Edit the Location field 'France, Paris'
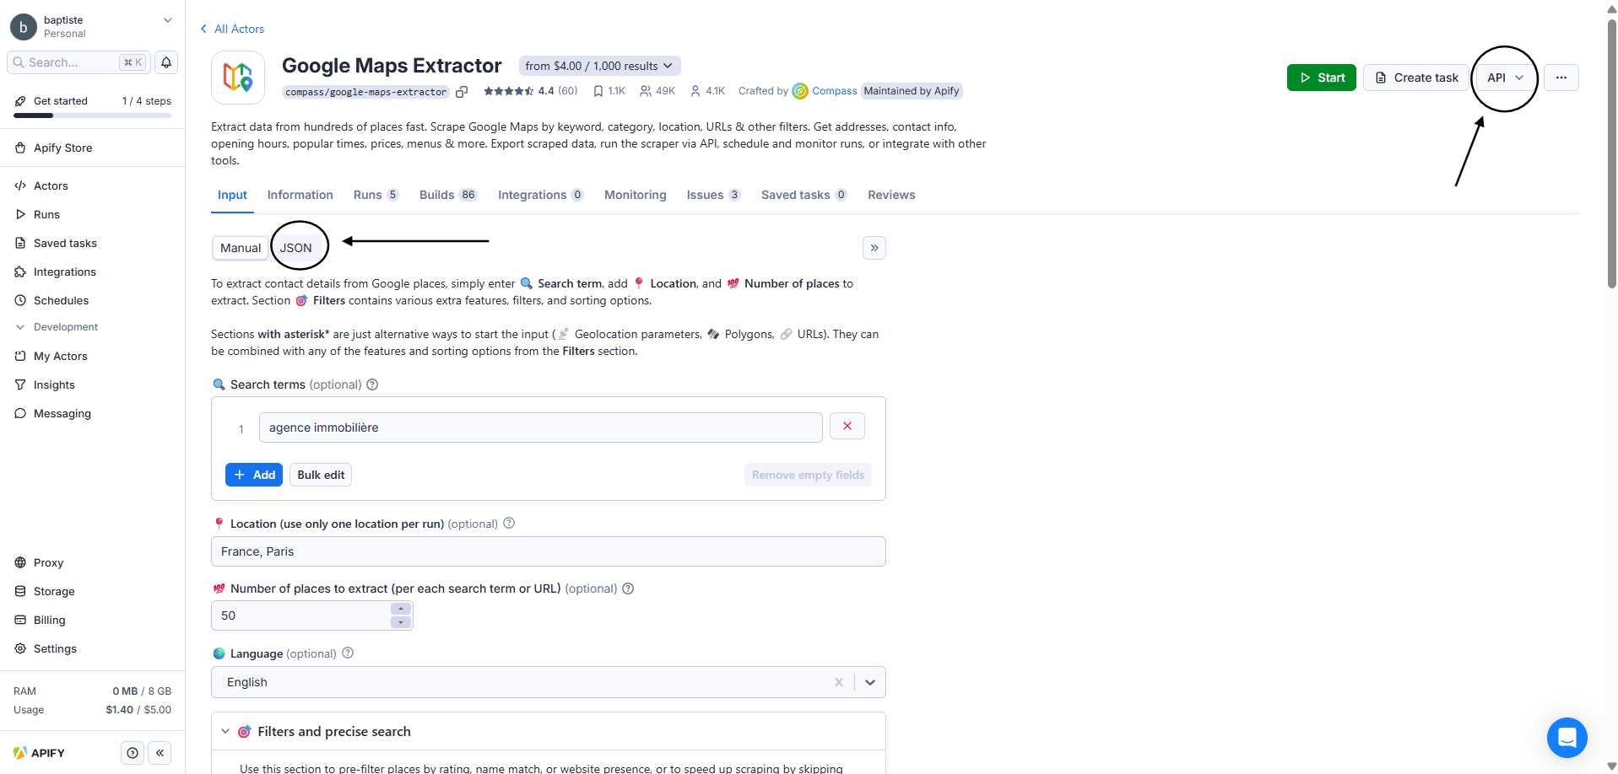This screenshot has width=1618, height=774. [x=549, y=551]
